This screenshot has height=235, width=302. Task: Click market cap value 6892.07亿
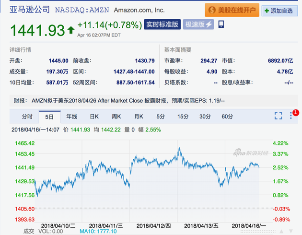click(280, 61)
